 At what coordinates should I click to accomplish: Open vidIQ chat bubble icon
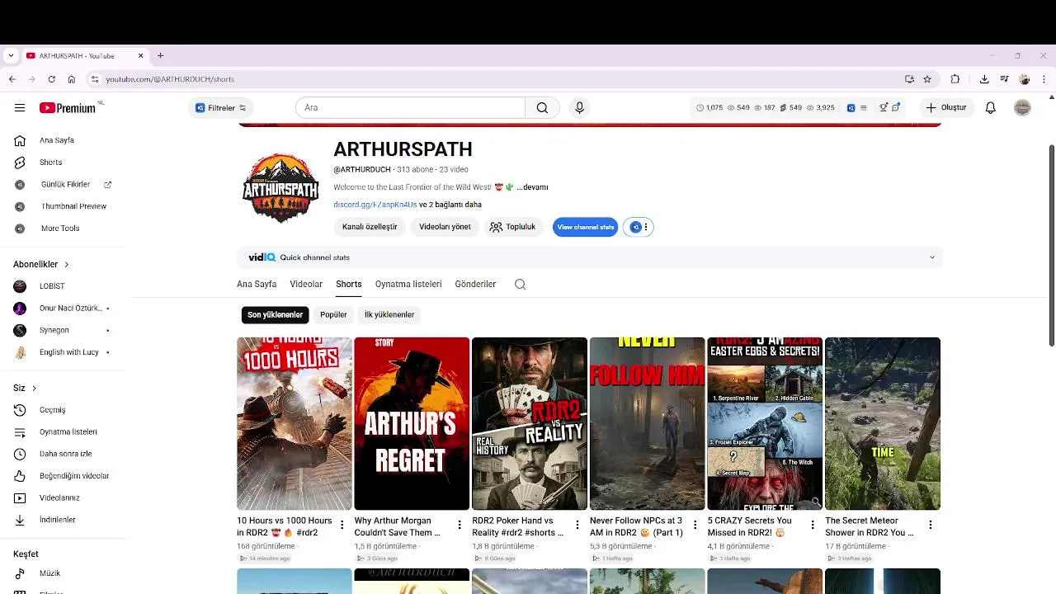[896, 108]
